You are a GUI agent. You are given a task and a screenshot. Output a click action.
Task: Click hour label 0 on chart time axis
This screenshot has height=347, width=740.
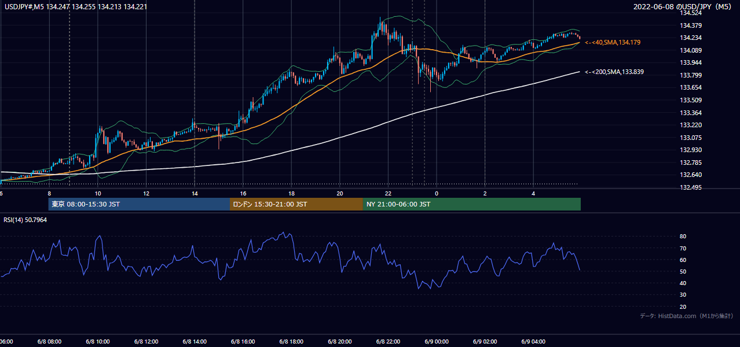(x=437, y=193)
